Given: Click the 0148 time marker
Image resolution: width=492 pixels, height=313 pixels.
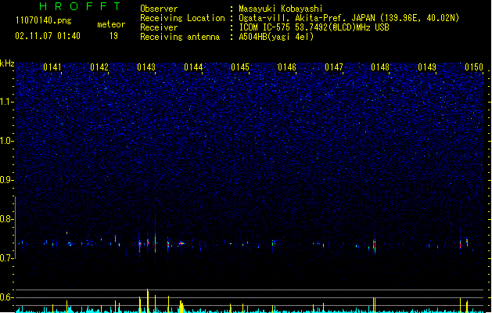Looking at the screenshot, I should [380, 67].
